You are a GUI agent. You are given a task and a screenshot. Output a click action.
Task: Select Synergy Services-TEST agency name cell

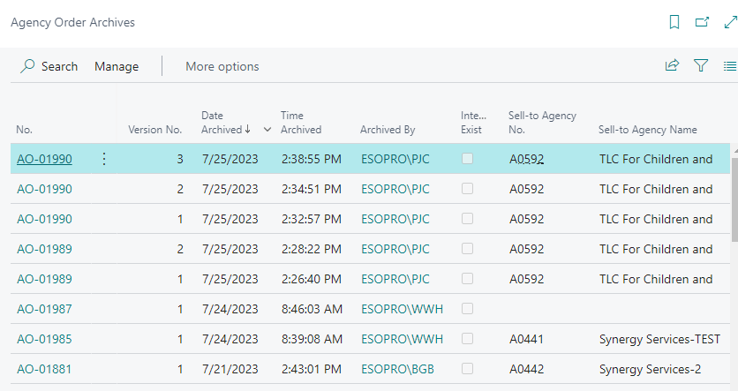[x=659, y=339]
